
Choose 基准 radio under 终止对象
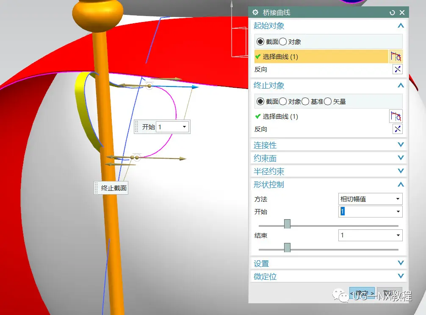(x=305, y=101)
